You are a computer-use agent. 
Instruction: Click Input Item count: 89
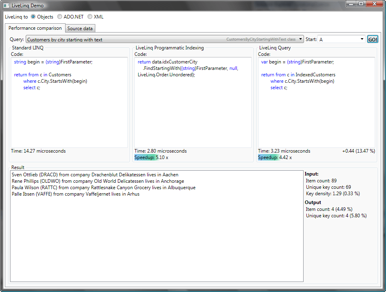pyautogui.click(x=321, y=181)
